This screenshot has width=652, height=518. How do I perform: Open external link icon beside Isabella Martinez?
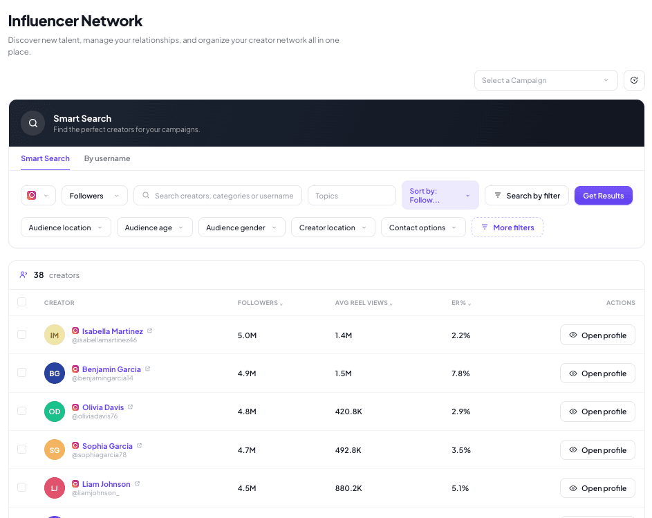coord(150,331)
